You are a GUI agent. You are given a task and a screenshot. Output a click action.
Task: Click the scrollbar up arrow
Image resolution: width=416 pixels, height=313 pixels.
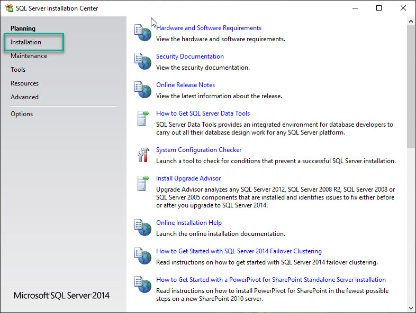[x=411, y=21]
